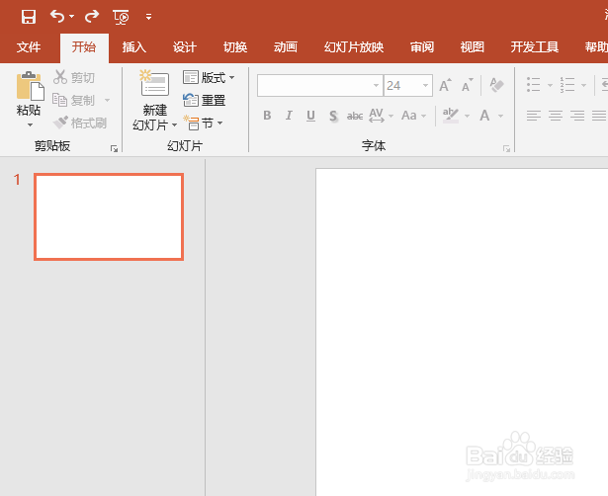This screenshot has height=496, width=608.
Task: Start slideshow from beginning icon
Action: (121, 17)
